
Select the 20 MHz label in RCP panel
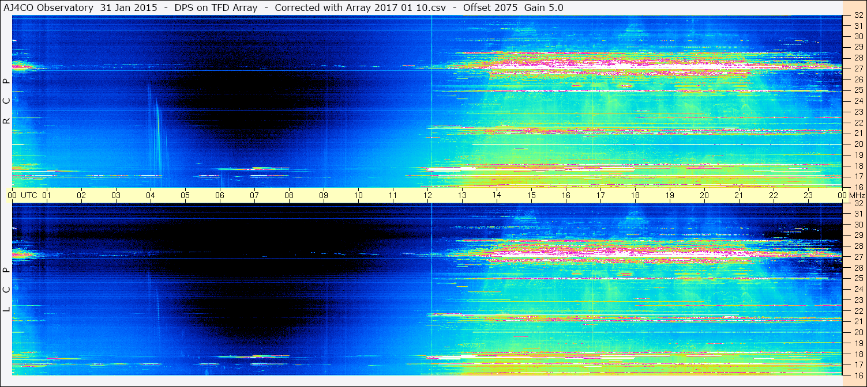click(858, 144)
